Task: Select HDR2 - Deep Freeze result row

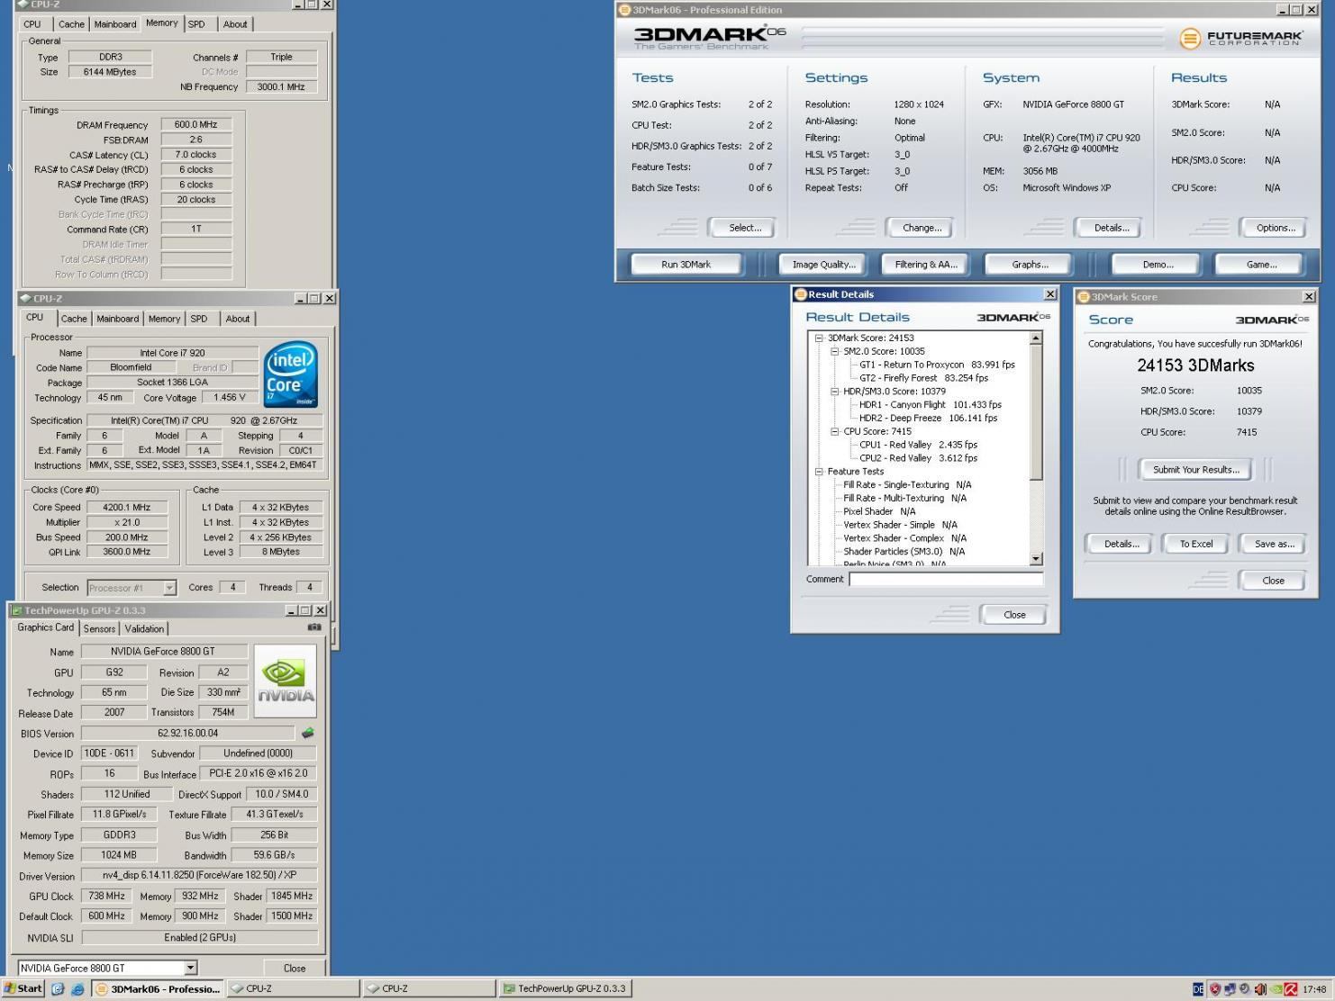Action: [x=928, y=418]
